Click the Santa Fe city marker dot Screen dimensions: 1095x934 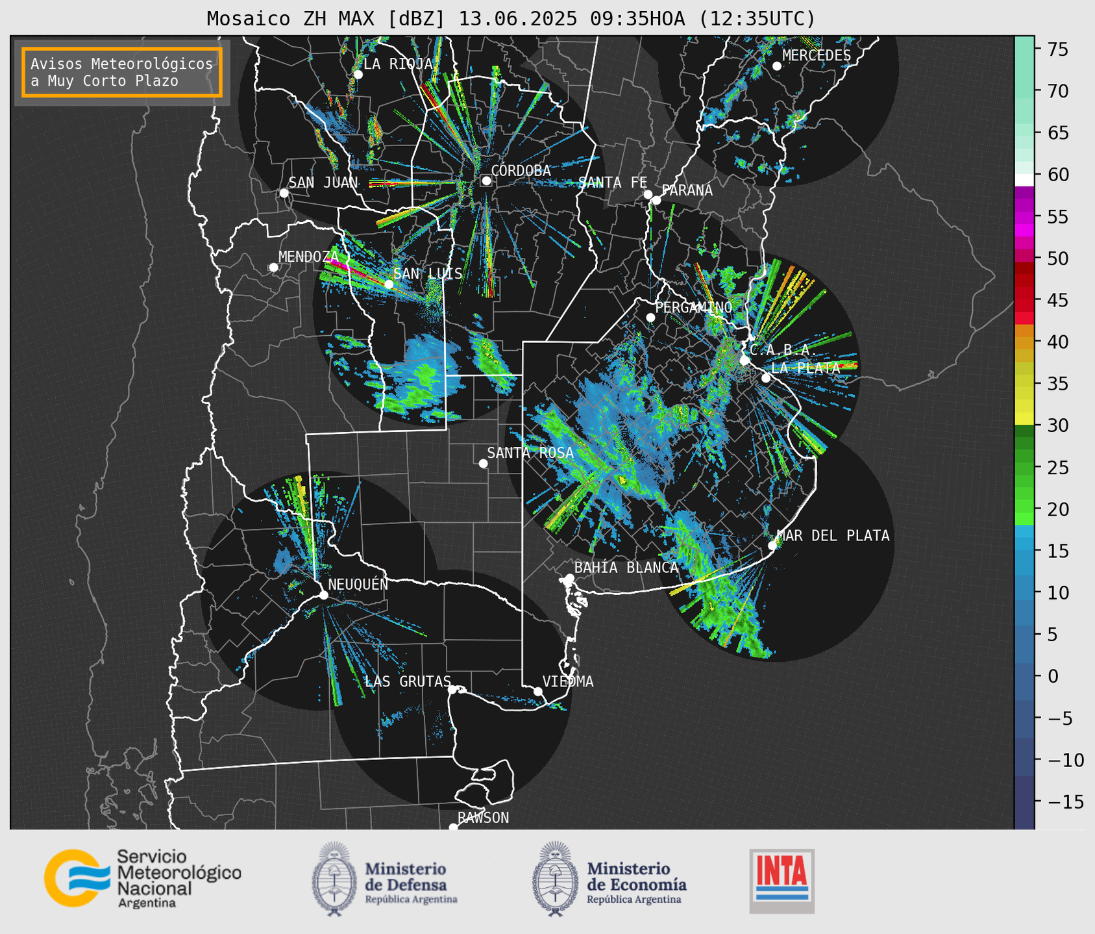point(648,194)
